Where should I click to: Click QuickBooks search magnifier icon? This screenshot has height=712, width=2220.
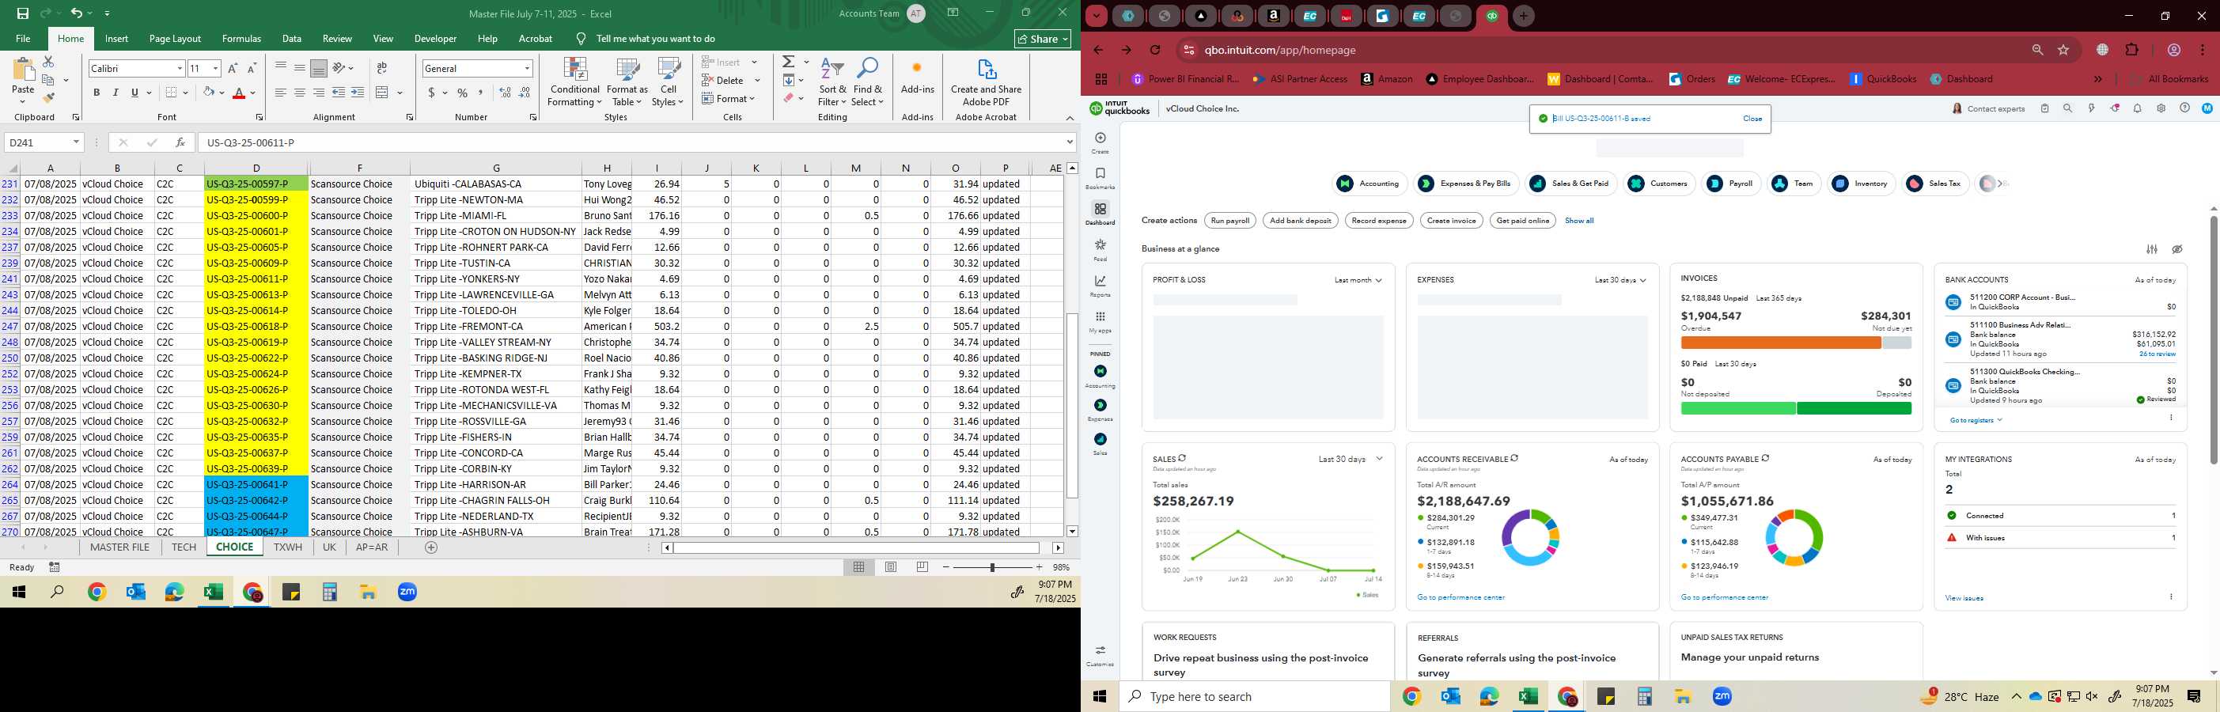click(2067, 108)
